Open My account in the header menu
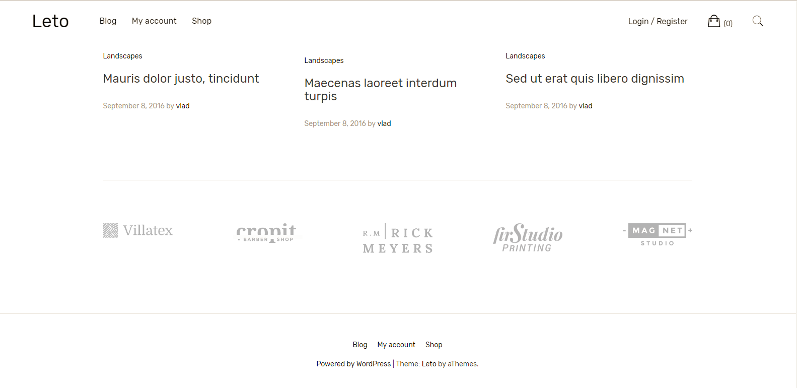 click(x=154, y=21)
